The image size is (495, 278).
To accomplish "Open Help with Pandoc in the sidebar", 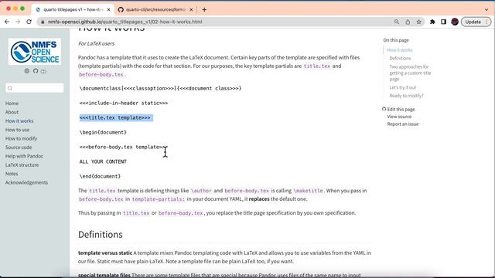I will tap(24, 156).
